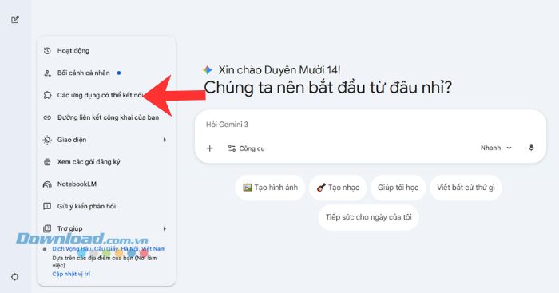Click the history icon beside Hoạt động
The height and width of the screenshot is (293, 559).
pos(47,51)
